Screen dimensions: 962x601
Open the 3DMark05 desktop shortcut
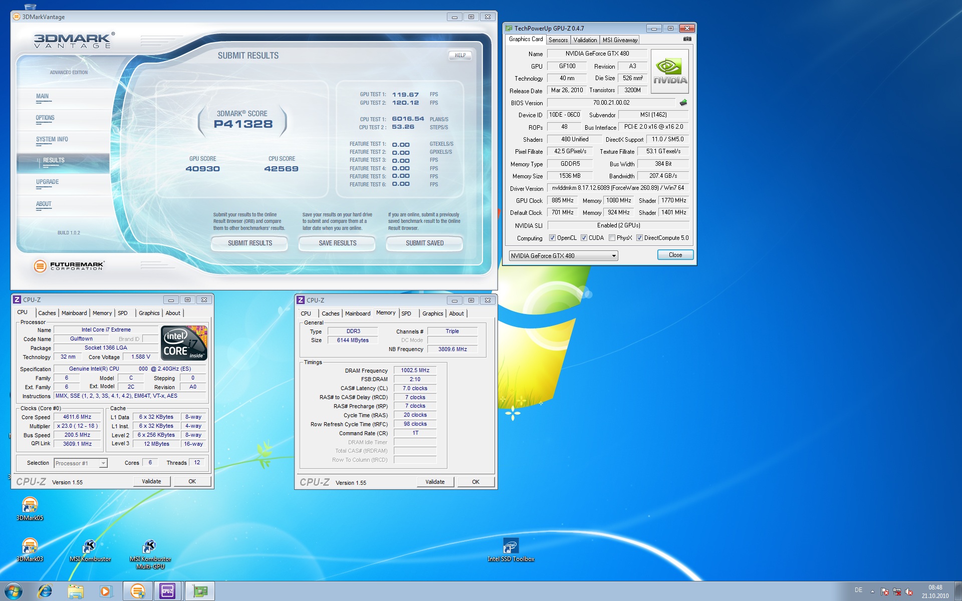pyautogui.click(x=30, y=509)
